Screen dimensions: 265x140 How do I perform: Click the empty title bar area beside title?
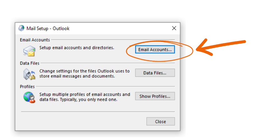click(x=120, y=29)
